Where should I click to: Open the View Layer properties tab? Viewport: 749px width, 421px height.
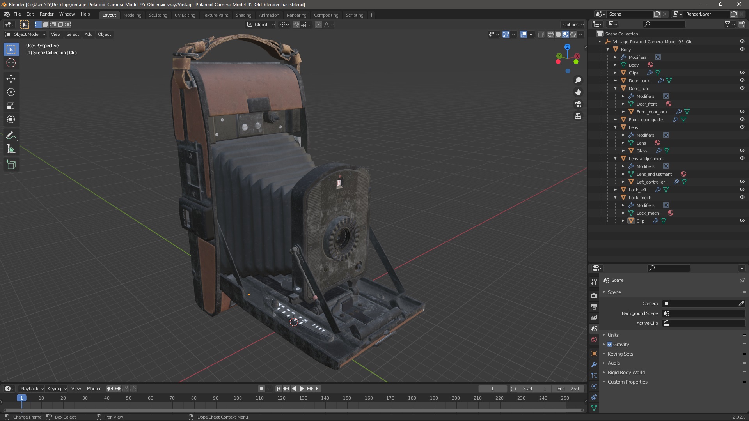tap(594, 318)
